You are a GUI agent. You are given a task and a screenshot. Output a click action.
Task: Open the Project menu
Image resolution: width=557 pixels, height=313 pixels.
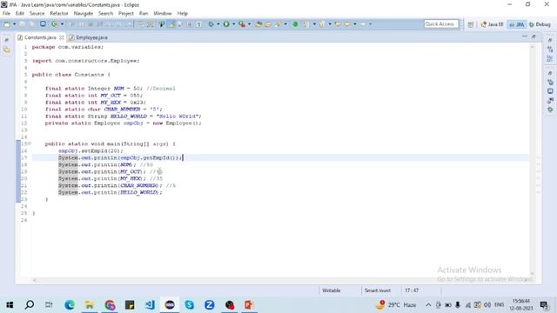point(126,14)
